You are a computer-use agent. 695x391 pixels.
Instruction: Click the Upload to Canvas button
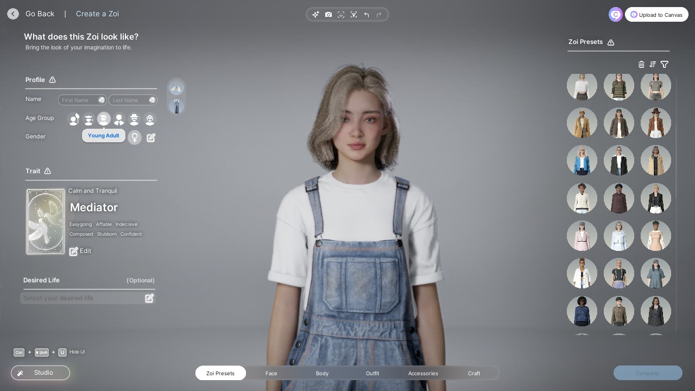656,15
